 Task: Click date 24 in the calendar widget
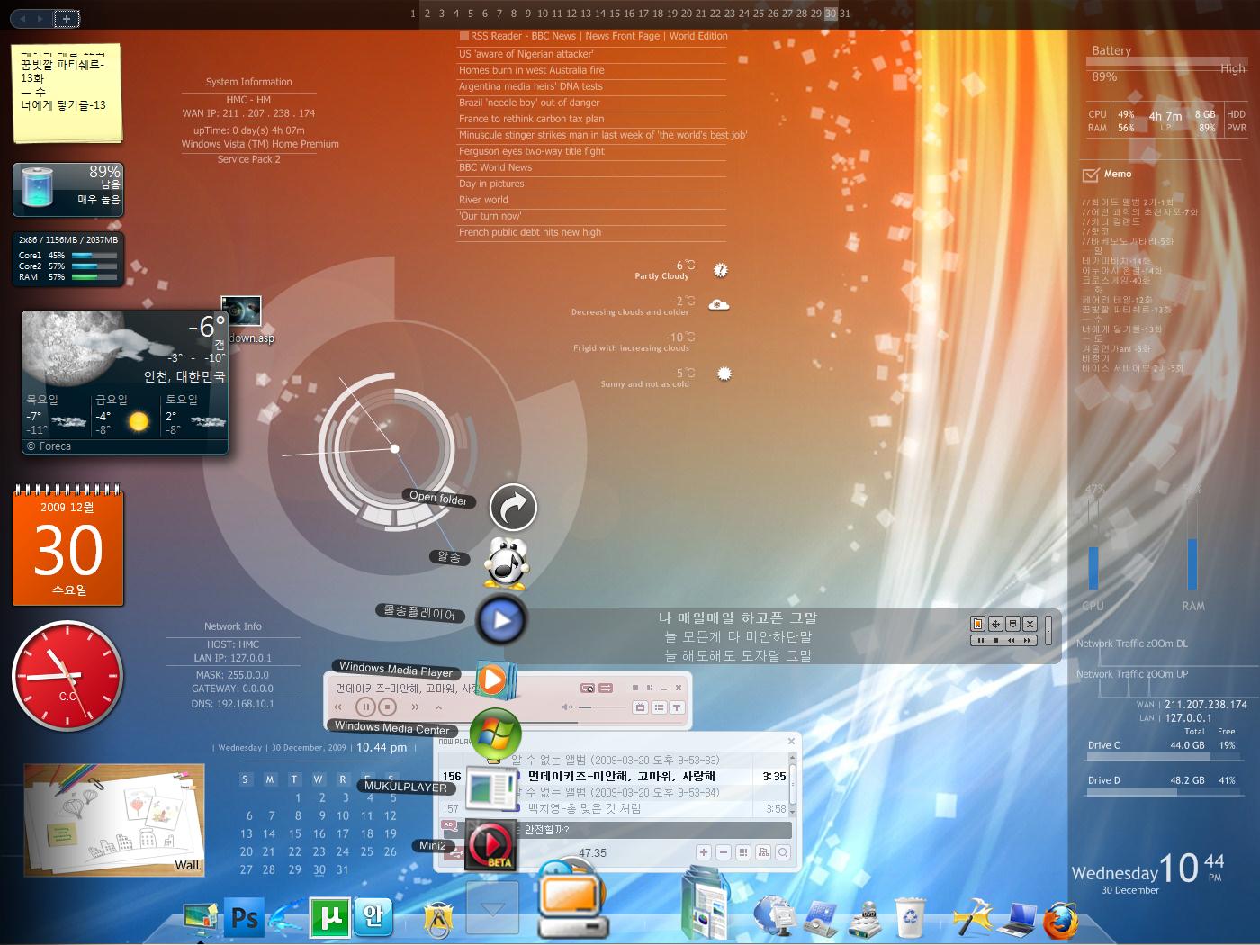pyautogui.click(x=342, y=851)
